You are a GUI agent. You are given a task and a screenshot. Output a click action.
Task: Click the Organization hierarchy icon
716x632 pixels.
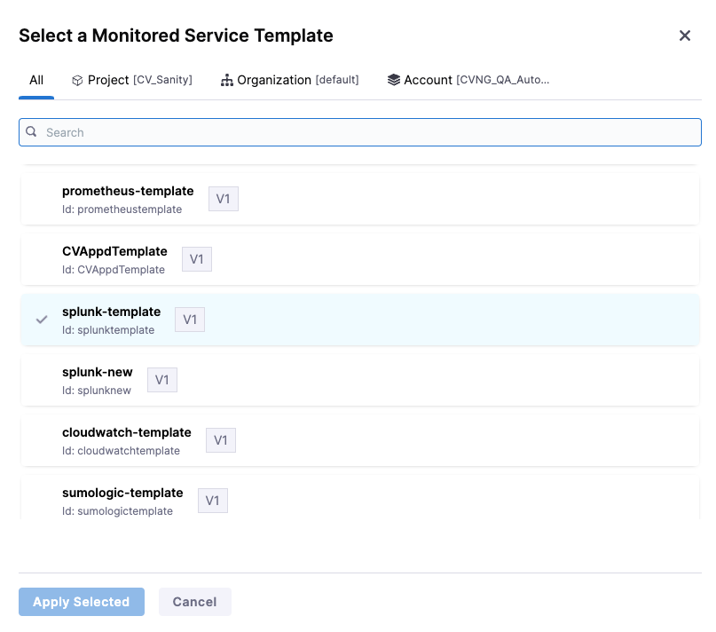coord(227,80)
